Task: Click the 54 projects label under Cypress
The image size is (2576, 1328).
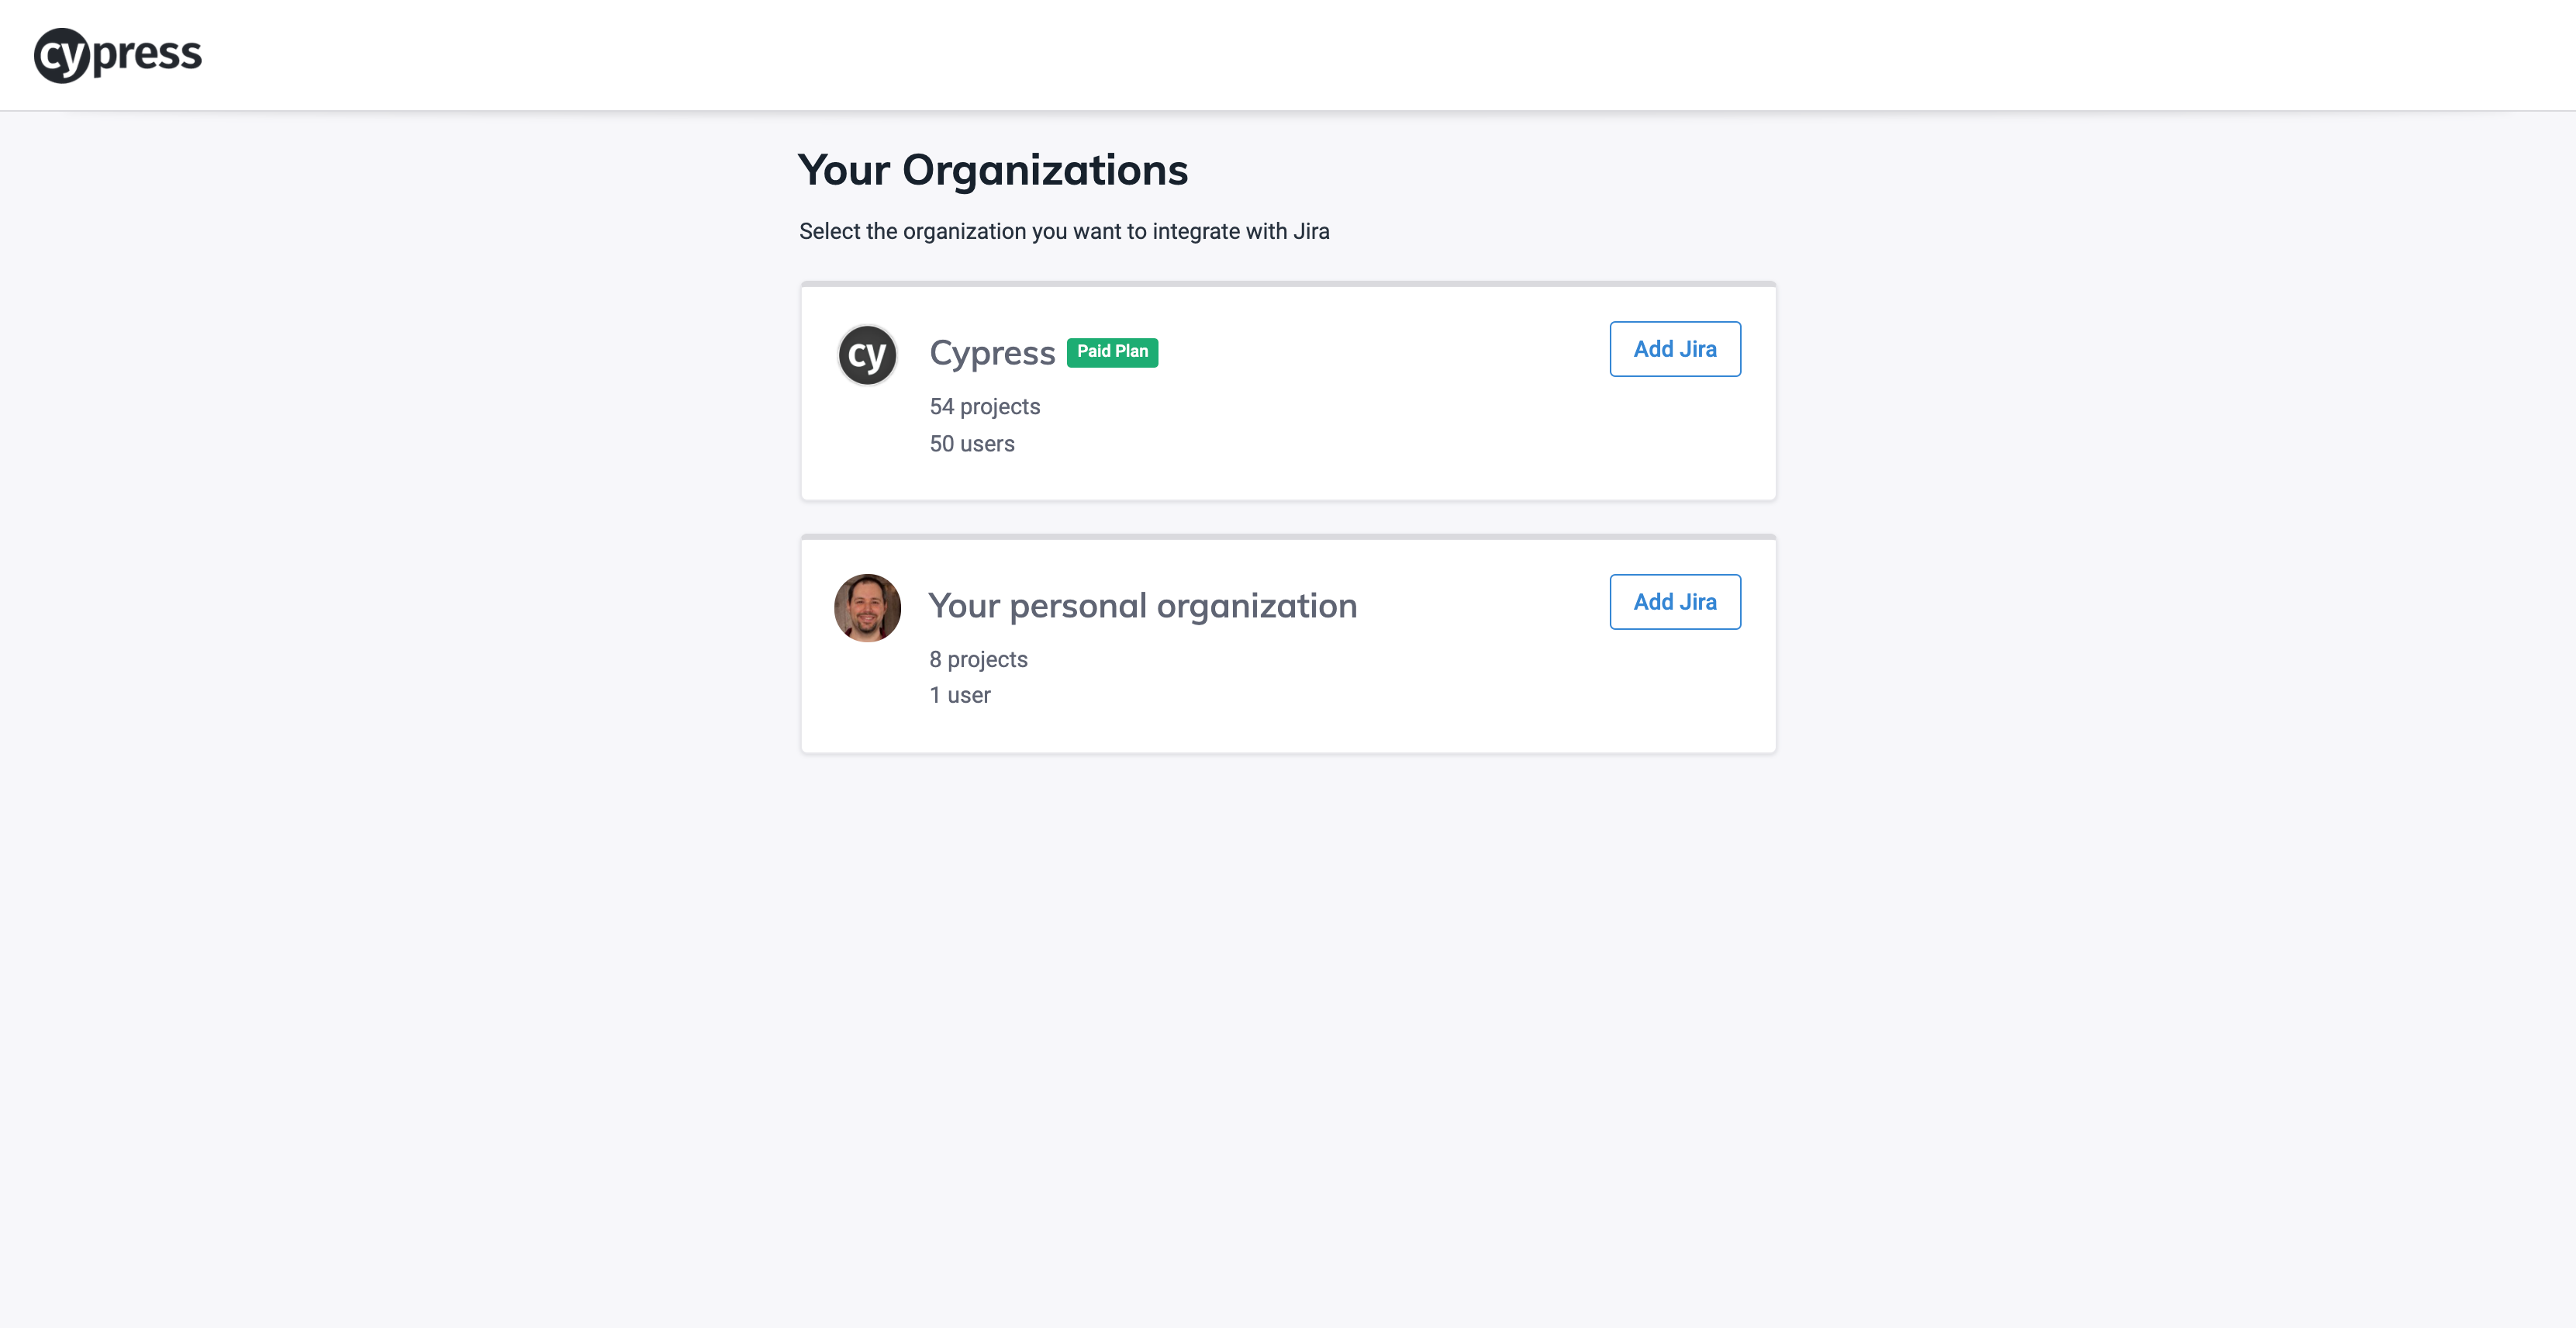Action: pos(984,406)
